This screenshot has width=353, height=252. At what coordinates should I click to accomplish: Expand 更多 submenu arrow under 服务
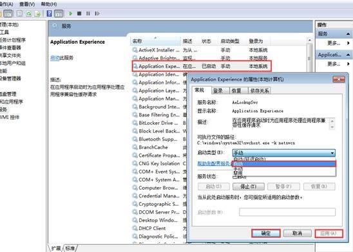point(348,43)
